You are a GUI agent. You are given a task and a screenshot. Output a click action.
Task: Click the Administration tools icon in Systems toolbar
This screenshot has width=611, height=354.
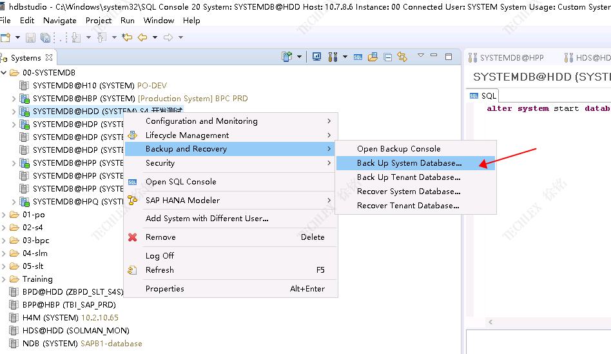[333, 57]
